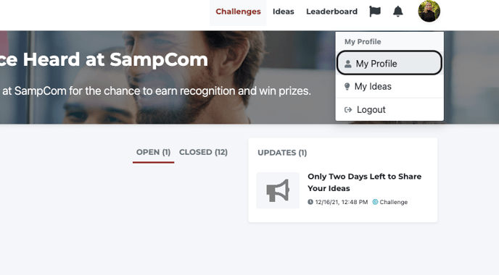Click the clock icon by update date
Viewport: 499px width, 275px height.
pos(310,202)
